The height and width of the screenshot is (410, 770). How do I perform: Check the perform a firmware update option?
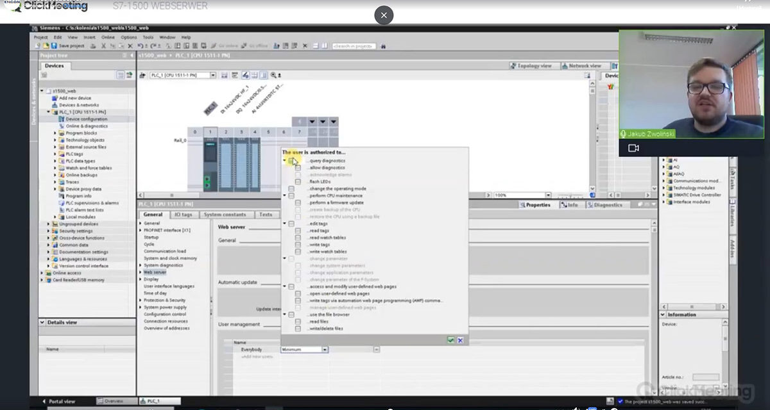tap(298, 203)
